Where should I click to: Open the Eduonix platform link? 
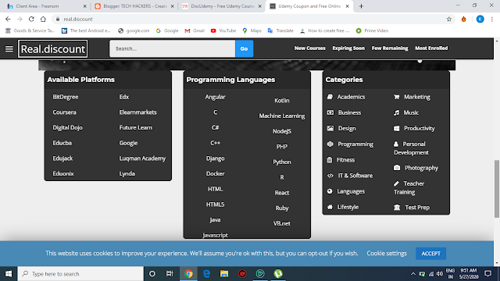(63, 173)
